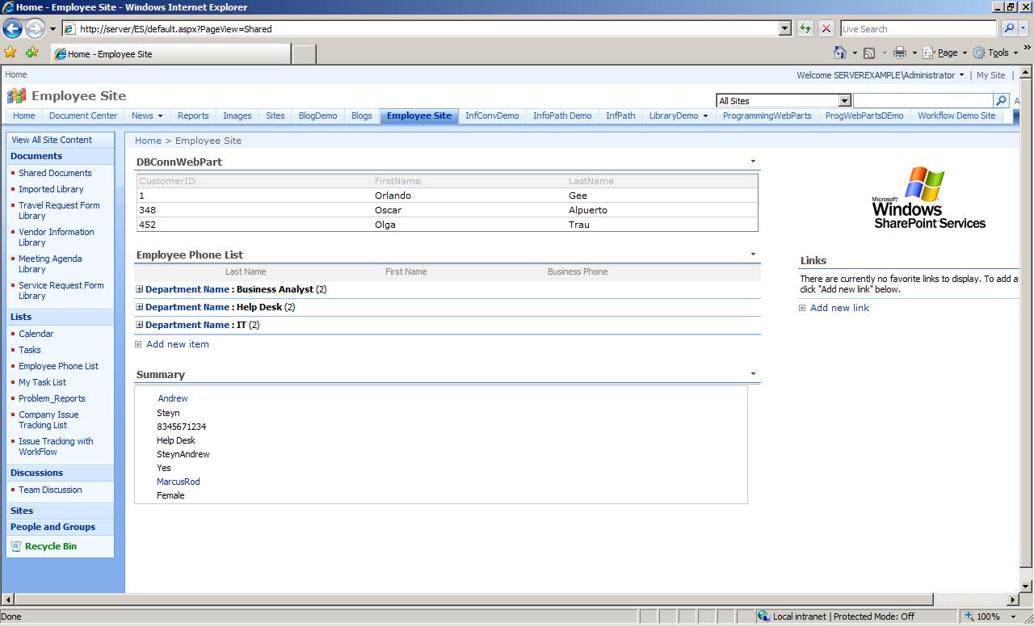1034x627 pixels.
Task: Expand the Business Analyst department group
Action: click(x=140, y=289)
